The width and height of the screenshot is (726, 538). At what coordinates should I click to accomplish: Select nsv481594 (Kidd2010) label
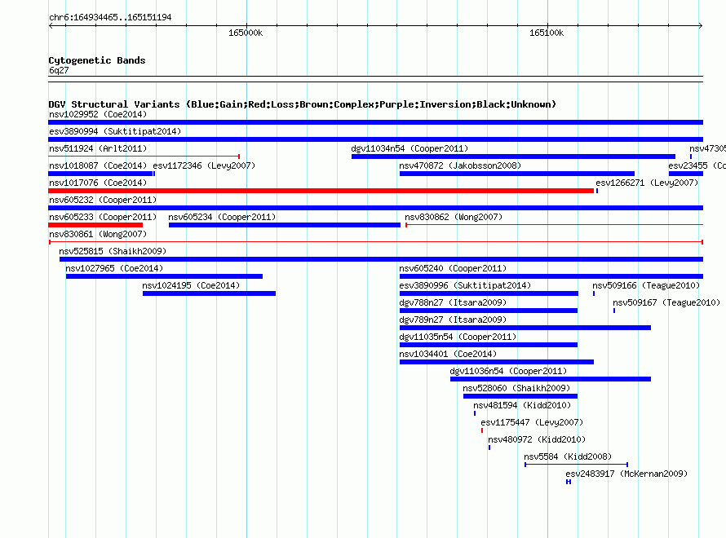pos(522,405)
